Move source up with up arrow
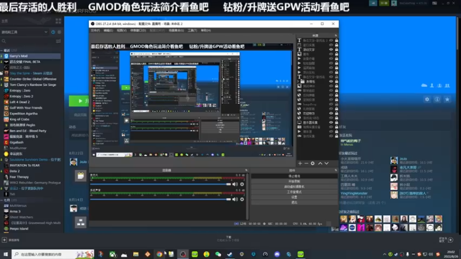The width and height of the screenshot is (461, 259). coord(320,163)
